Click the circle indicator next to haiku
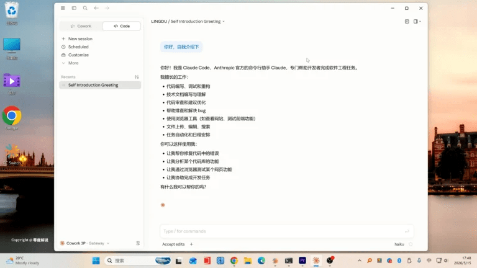The image size is (477, 268). [411, 244]
